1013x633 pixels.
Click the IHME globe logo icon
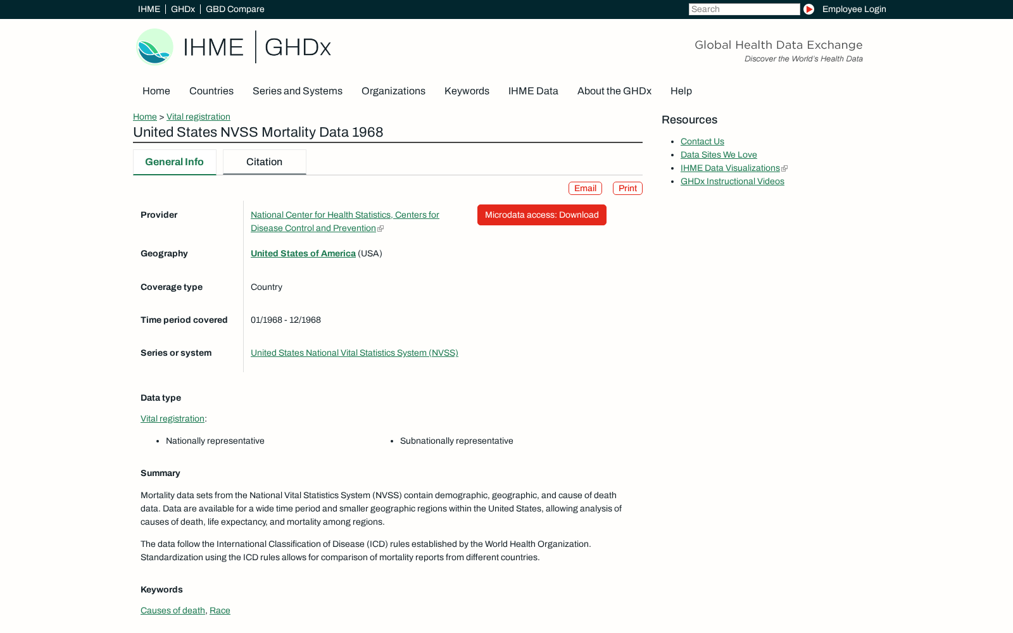click(154, 47)
